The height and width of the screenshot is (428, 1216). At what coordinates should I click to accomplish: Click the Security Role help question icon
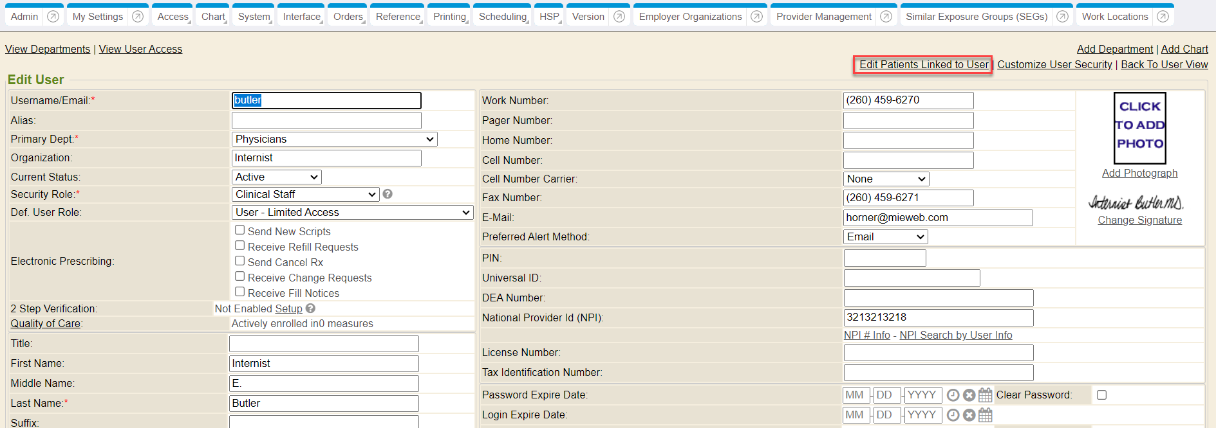coord(388,194)
